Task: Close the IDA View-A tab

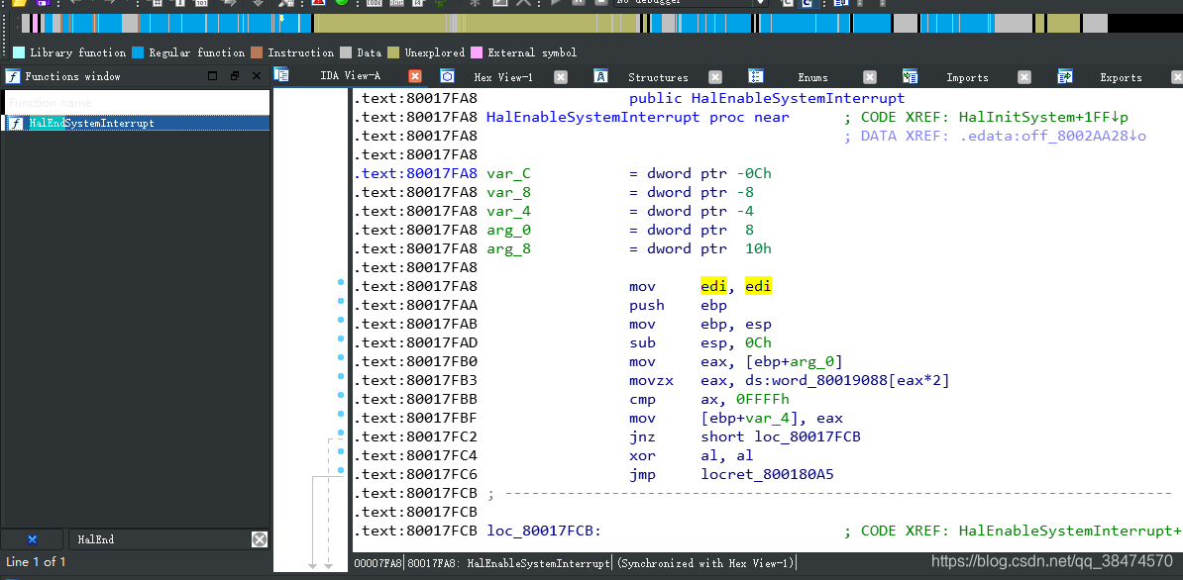Action: pos(415,76)
